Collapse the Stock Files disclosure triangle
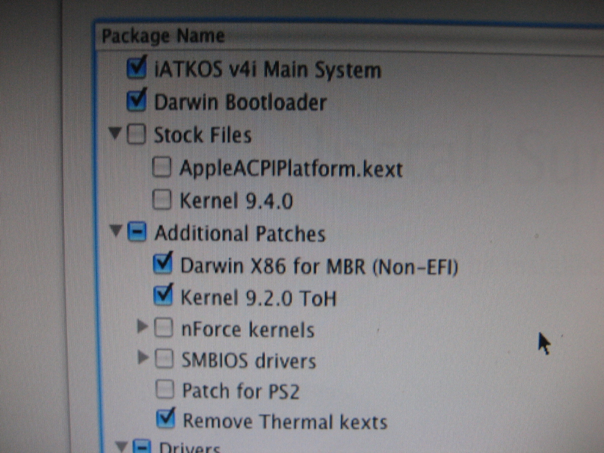The image size is (604, 453). [115, 134]
